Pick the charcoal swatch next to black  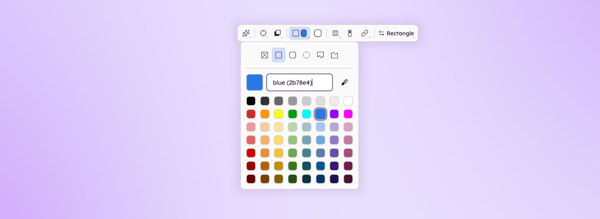(x=265, y=101)
